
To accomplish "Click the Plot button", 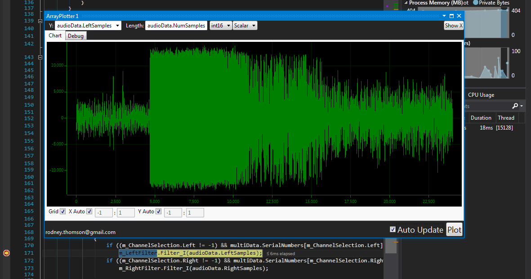I will (x=454, y=229).
